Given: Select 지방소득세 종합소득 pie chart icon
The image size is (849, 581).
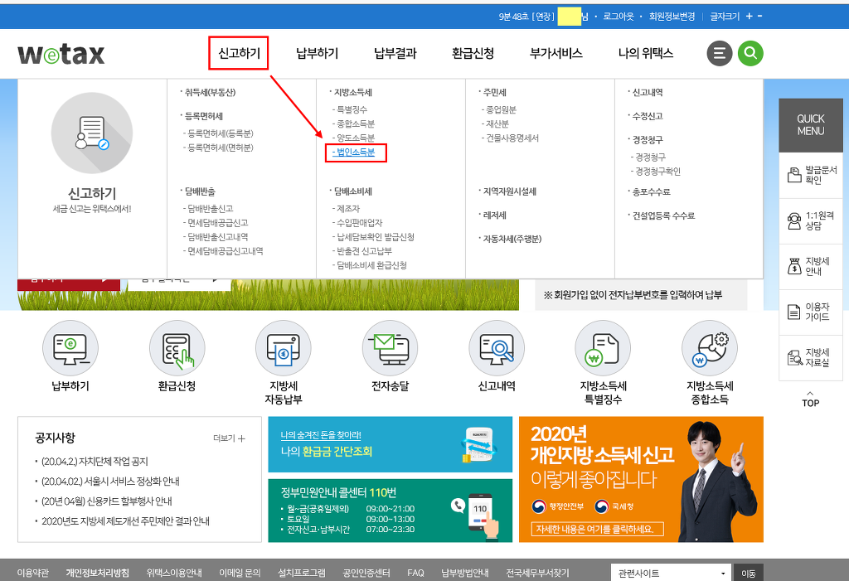Looking at the screenshot, I should 710,348.
